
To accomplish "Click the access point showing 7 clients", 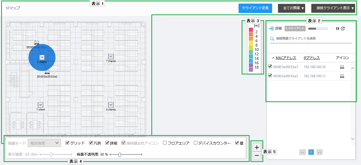I will coord(111,56).
